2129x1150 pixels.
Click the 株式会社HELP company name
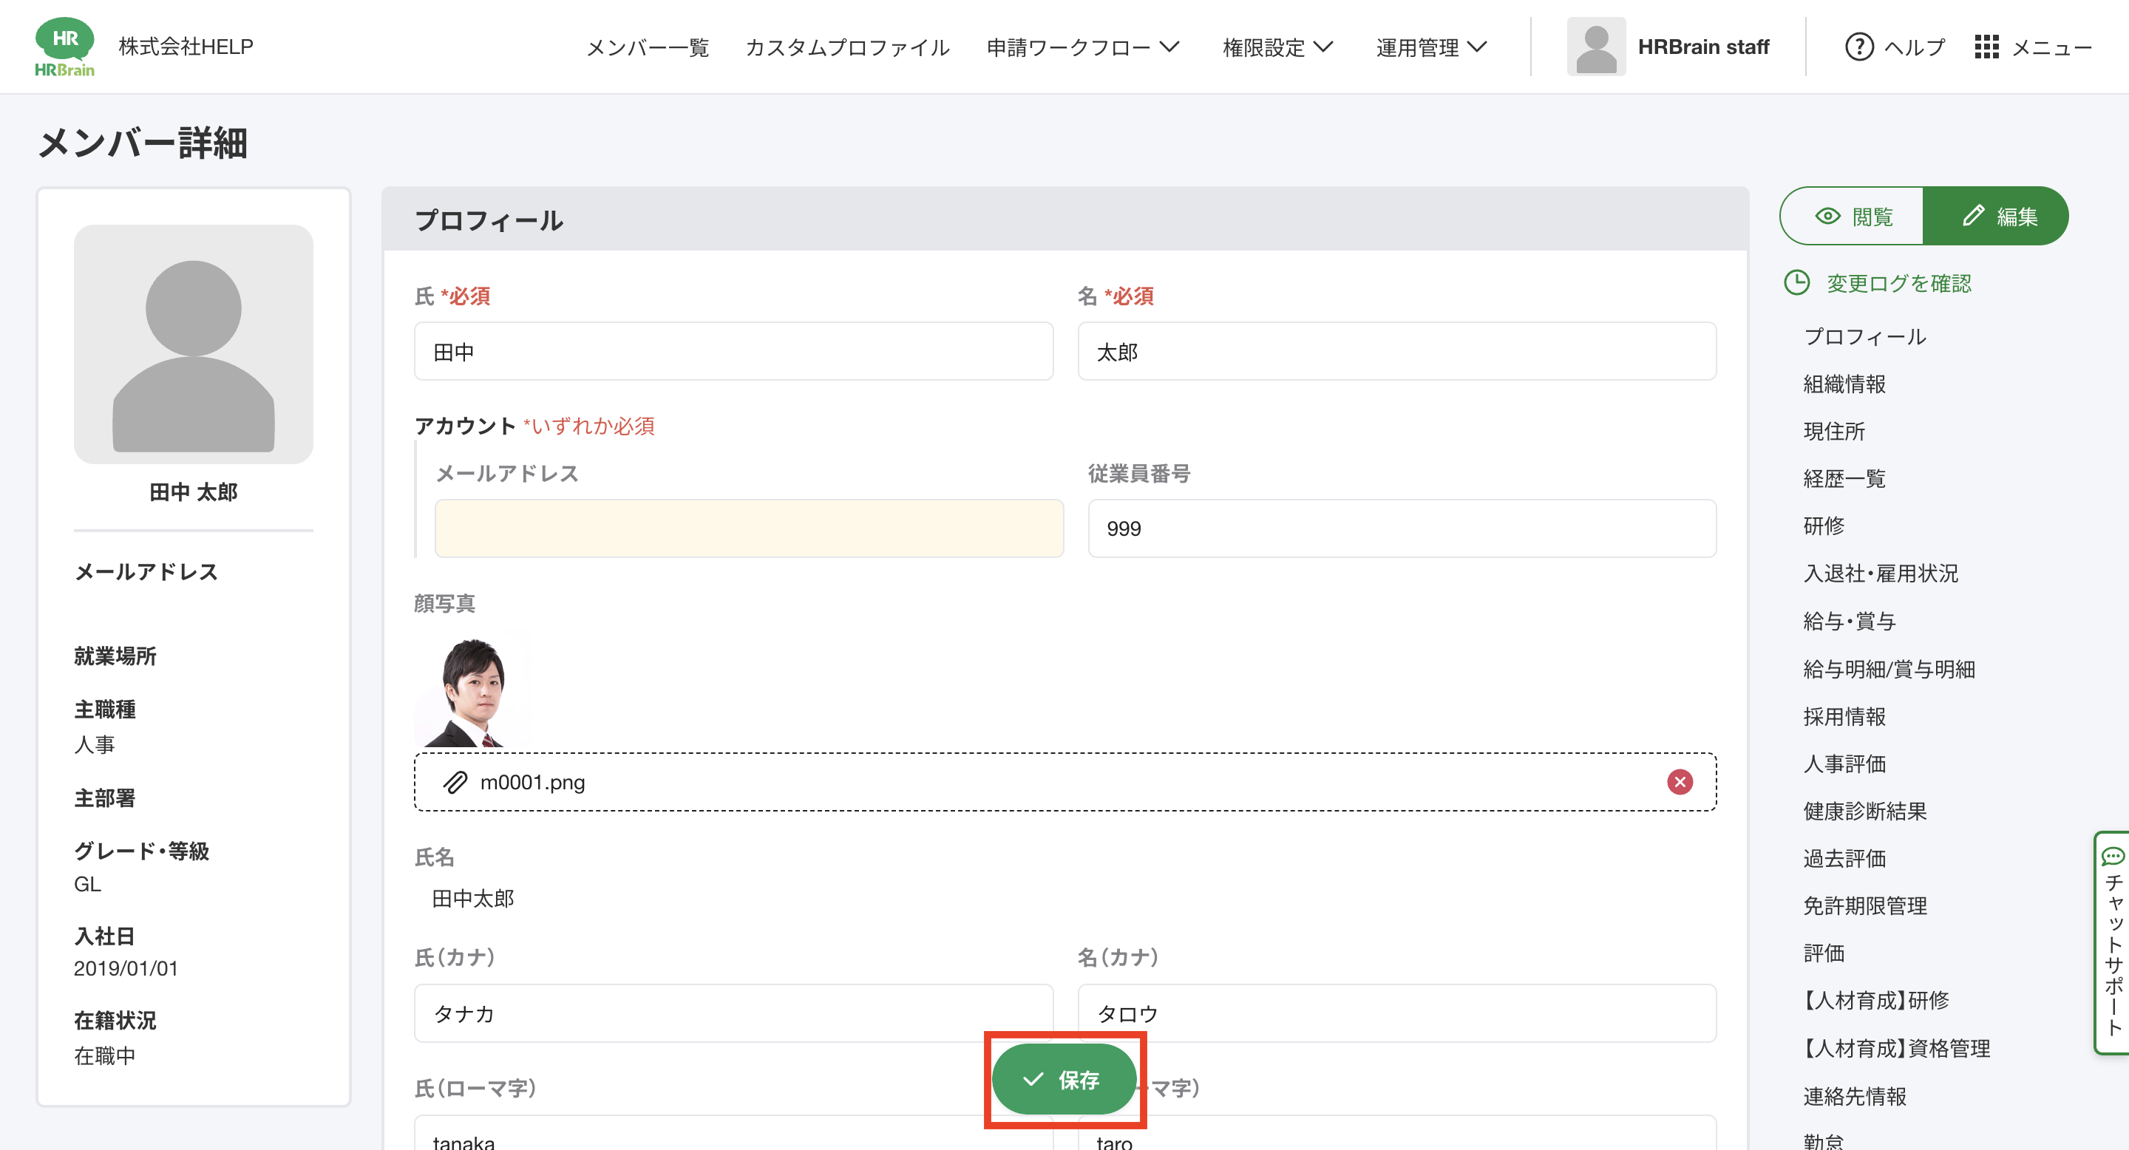coord(186,47)
